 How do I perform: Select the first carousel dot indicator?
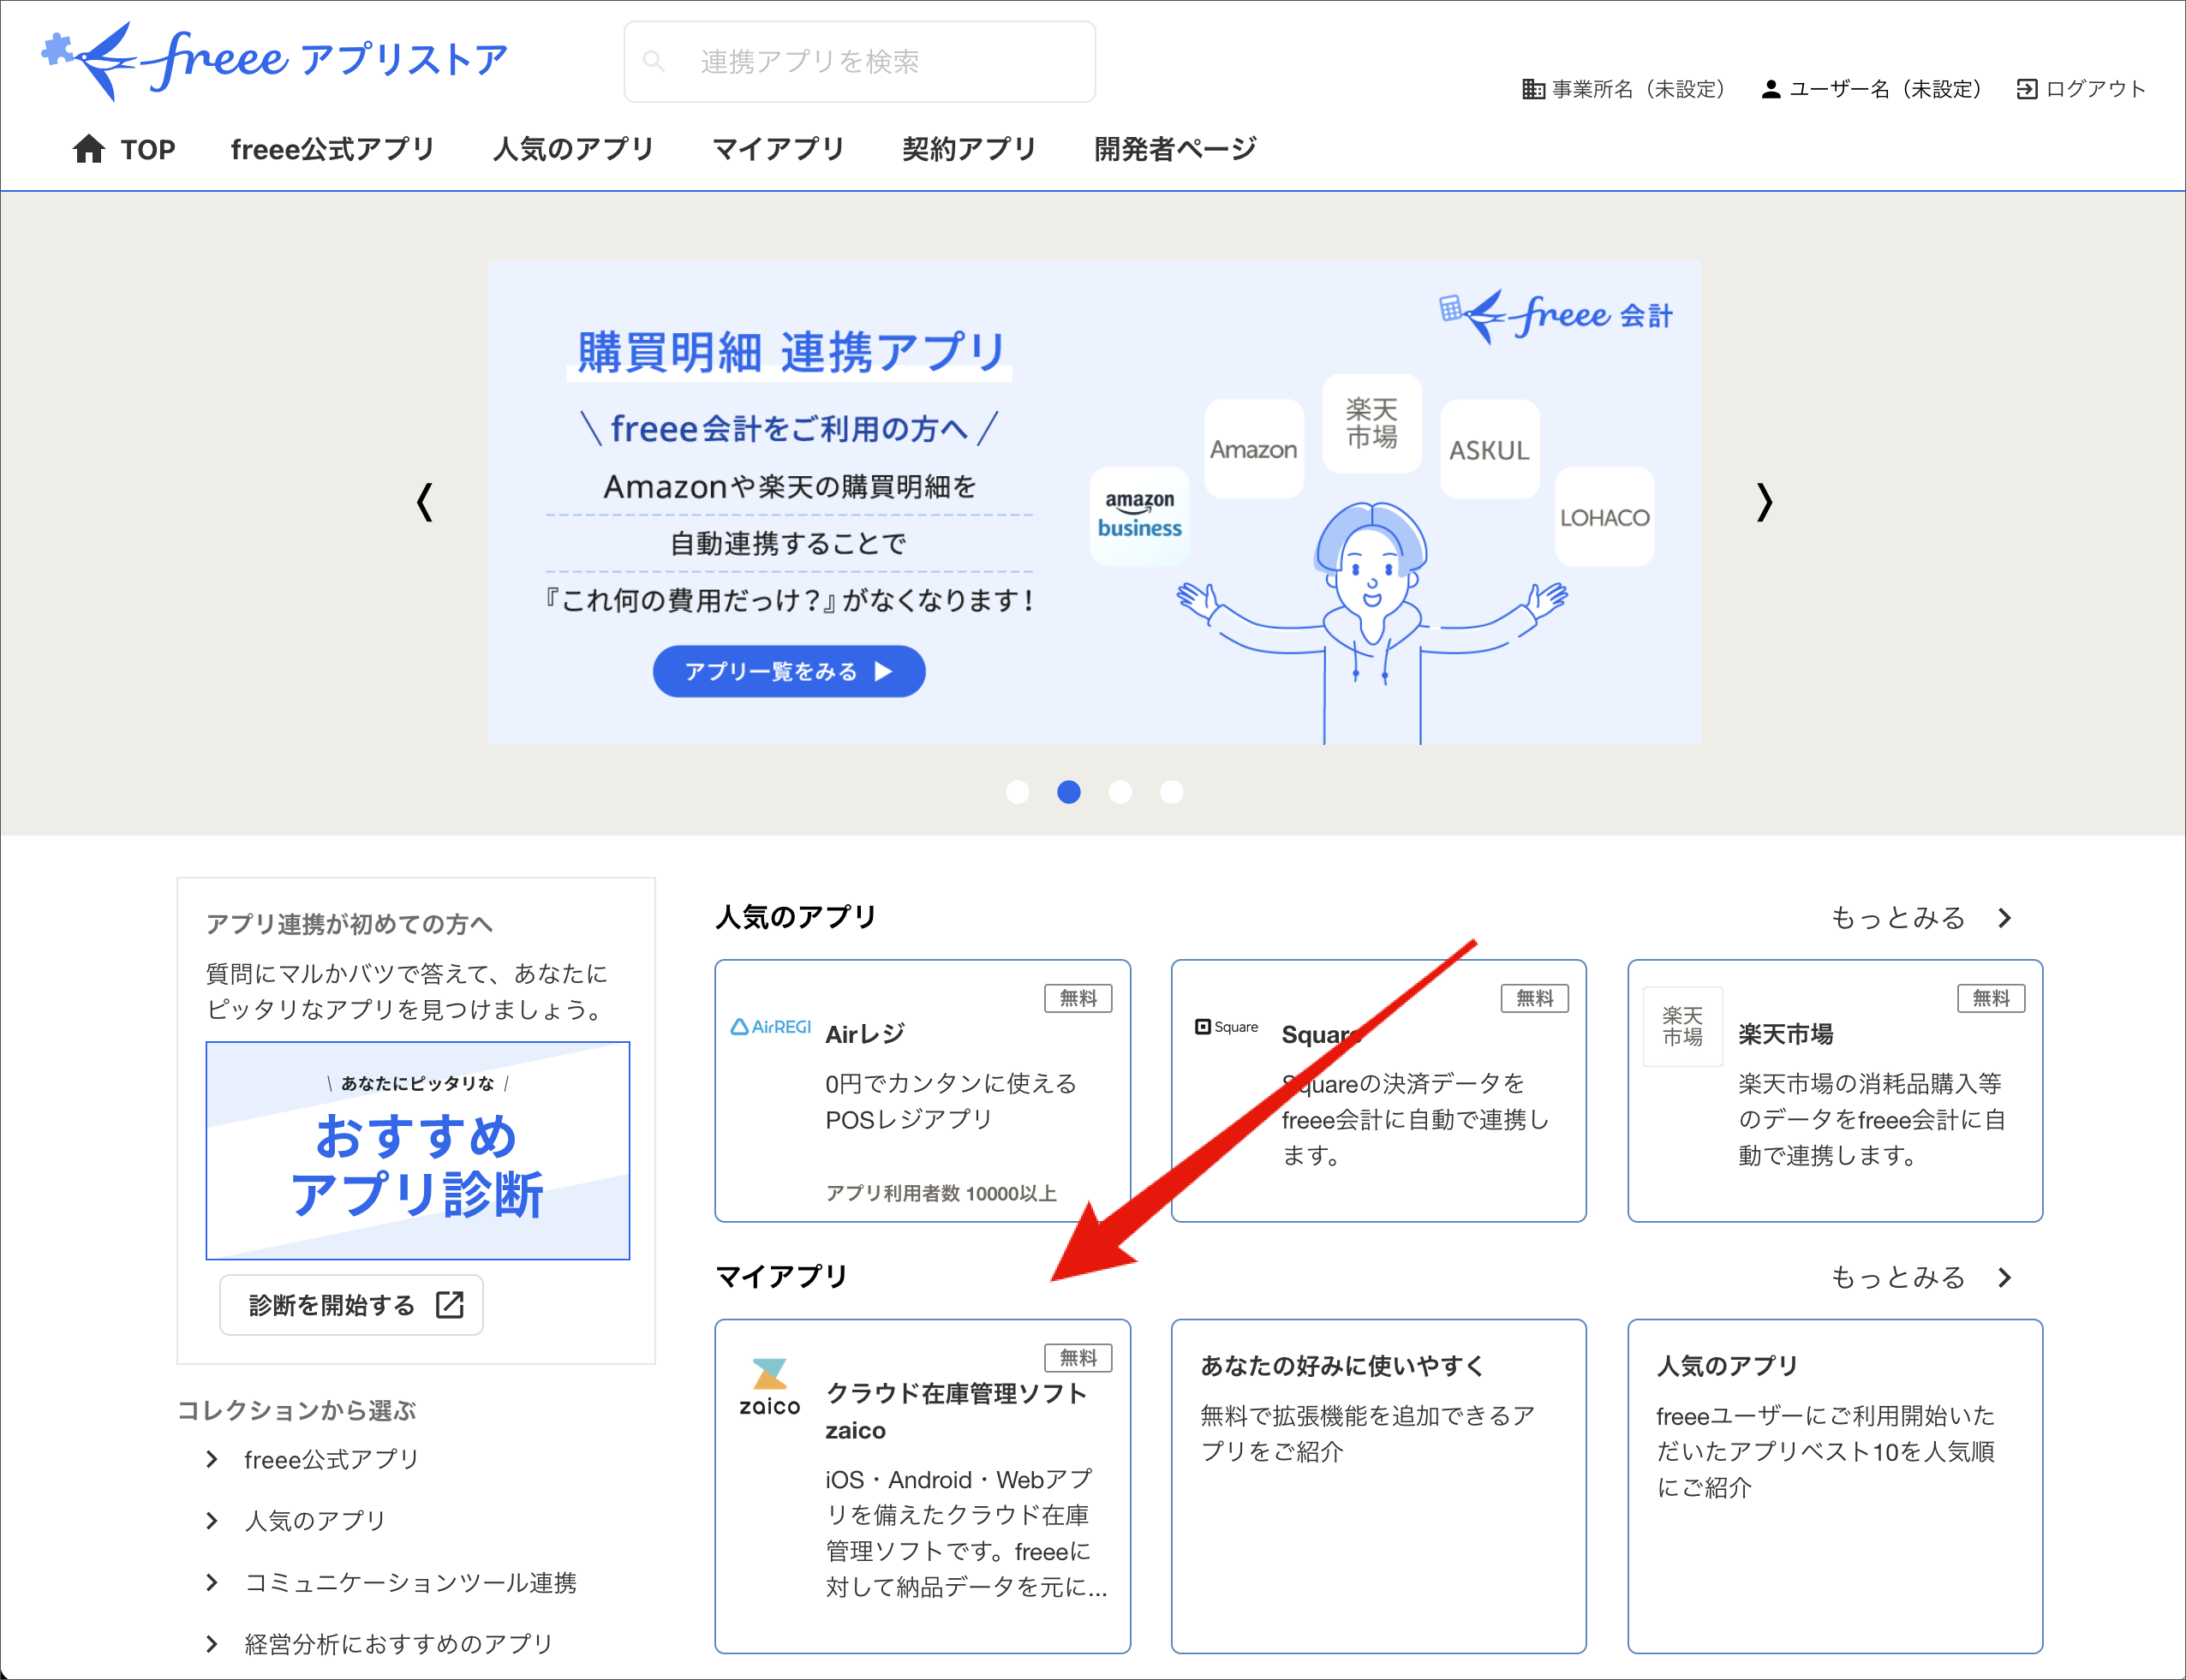[1018, 792]
